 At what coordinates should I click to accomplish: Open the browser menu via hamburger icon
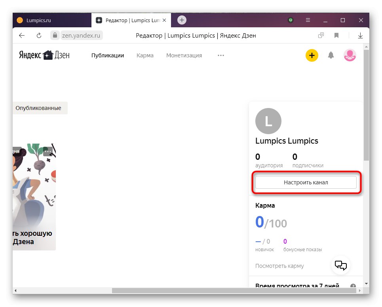pyautogui.click(x=307, y=20)
